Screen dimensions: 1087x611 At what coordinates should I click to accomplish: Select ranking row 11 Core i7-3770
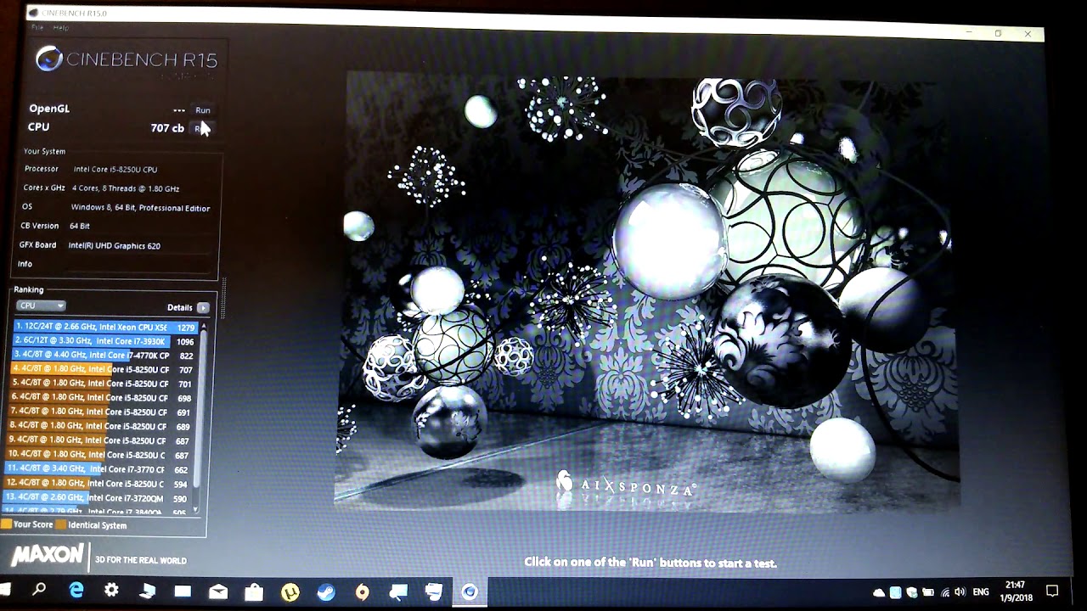97,469
